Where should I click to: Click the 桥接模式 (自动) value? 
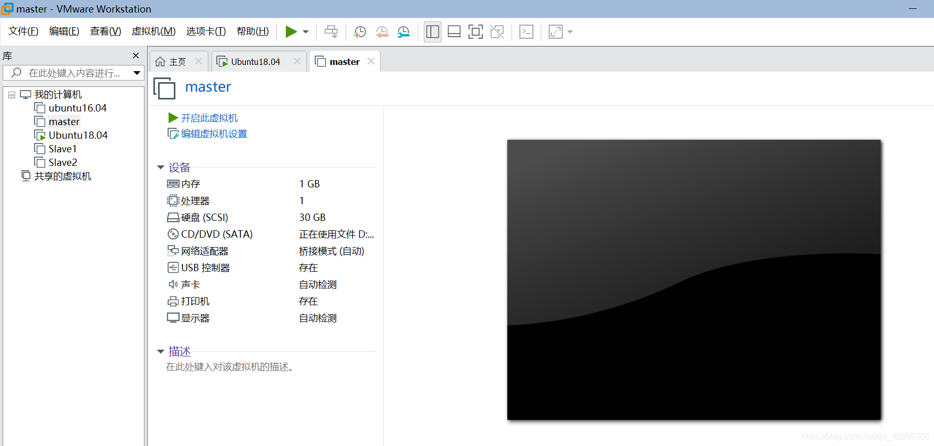[x=332, y=251]
